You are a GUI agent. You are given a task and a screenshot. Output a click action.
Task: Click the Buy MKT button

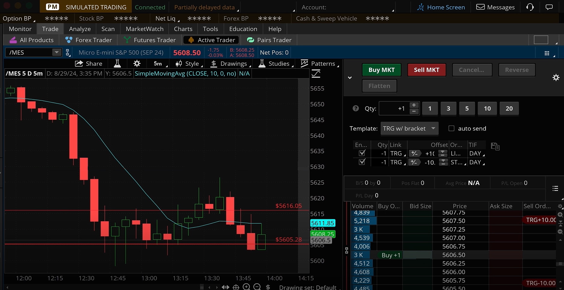(381, 70)
